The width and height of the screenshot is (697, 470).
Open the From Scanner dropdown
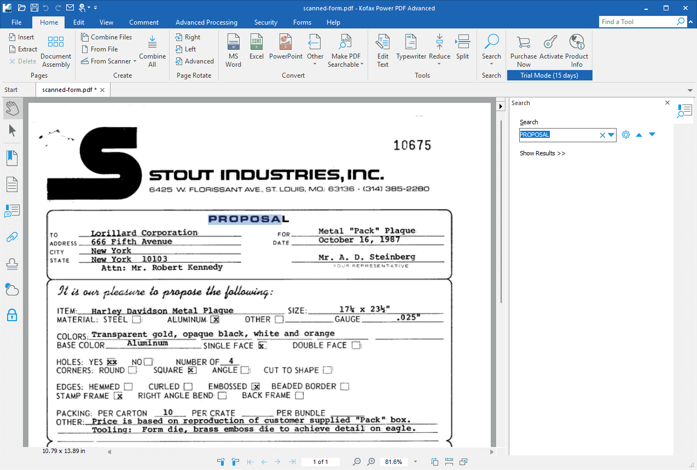(135, 61)
